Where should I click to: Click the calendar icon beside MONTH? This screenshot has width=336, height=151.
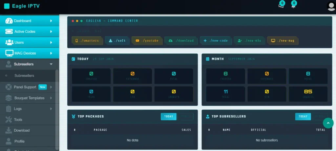pyautogui.click(x=208, y=59)
